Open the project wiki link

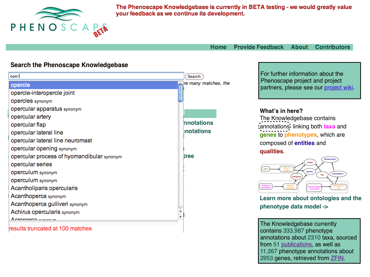point(339,88)
